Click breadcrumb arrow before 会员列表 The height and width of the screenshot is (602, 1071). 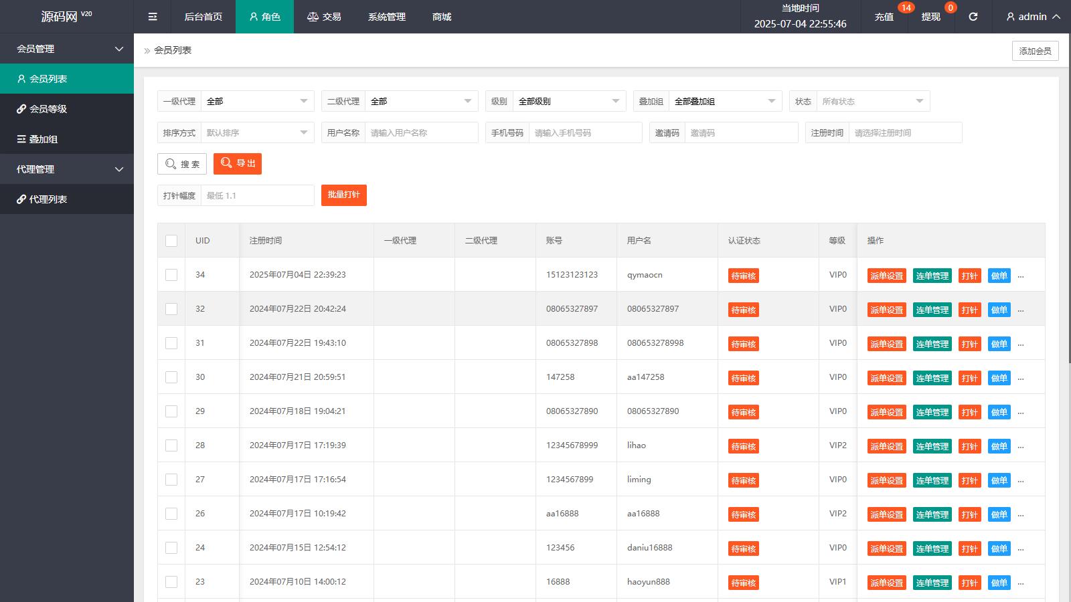(x=147, y=51)
